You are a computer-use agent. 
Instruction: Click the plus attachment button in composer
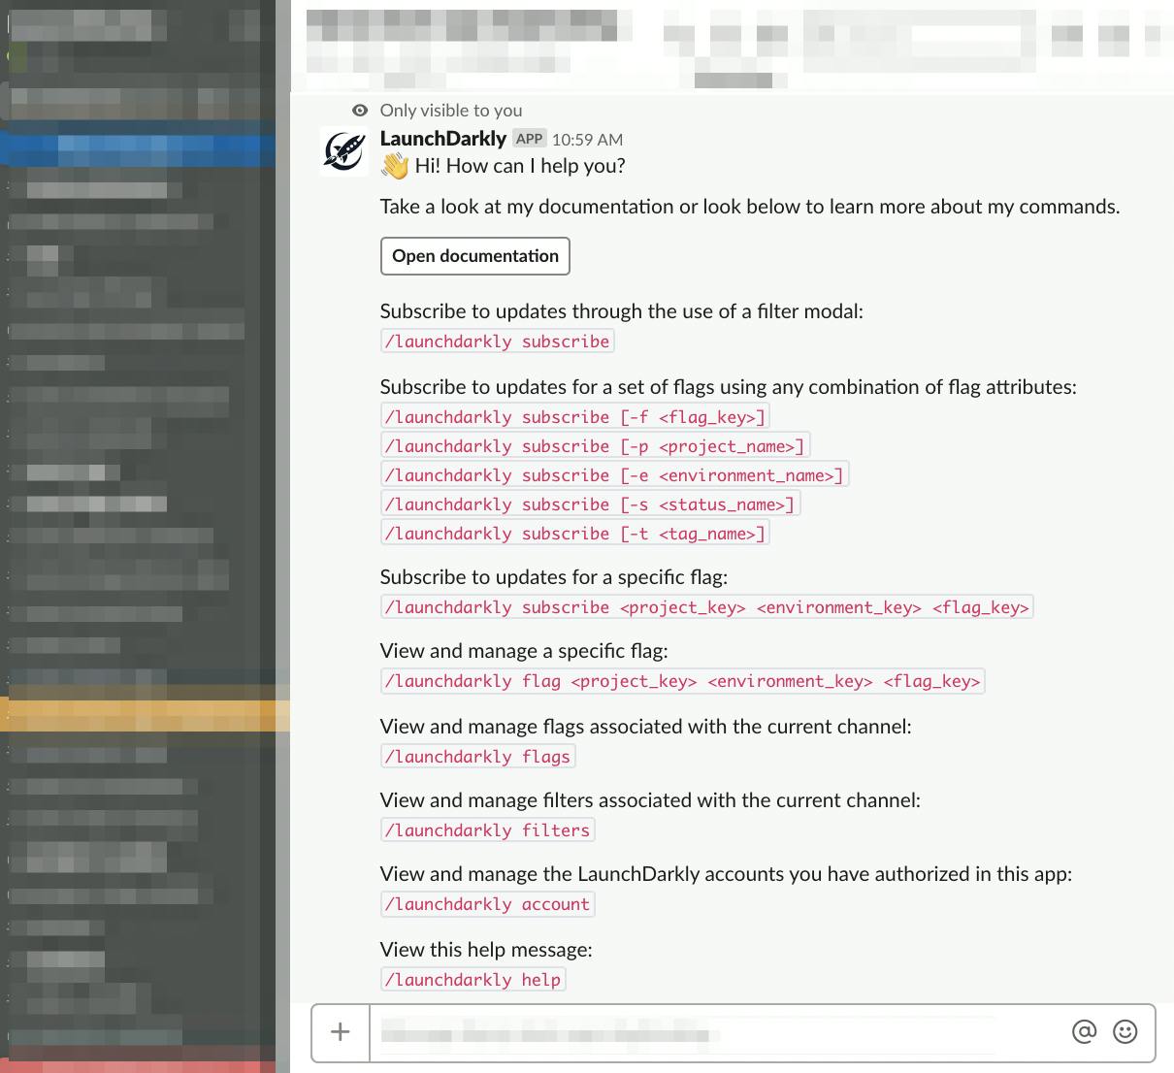point(341,1032)
